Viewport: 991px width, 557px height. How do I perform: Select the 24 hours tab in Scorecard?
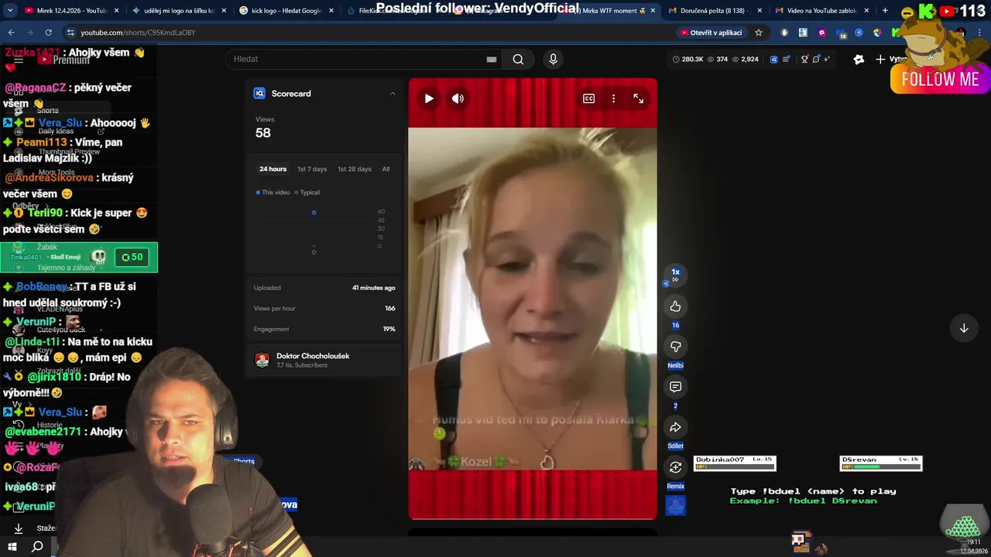(273, 169)
